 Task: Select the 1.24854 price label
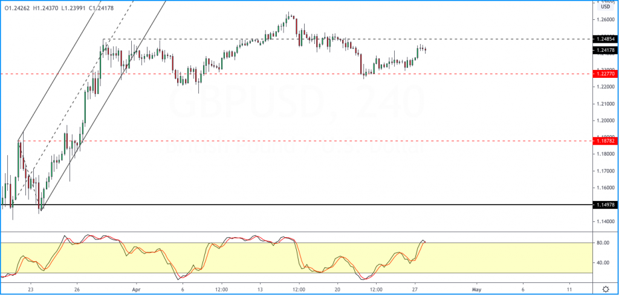click(605, 39)
